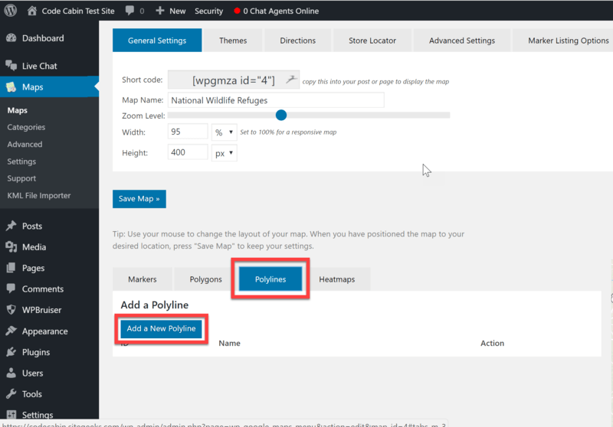Click the Maps menu icon
The width and height of the screenshot is (613, 427).
11,86
